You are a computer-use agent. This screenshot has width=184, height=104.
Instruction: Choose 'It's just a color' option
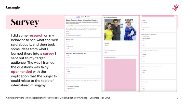(x=144, y=22)
